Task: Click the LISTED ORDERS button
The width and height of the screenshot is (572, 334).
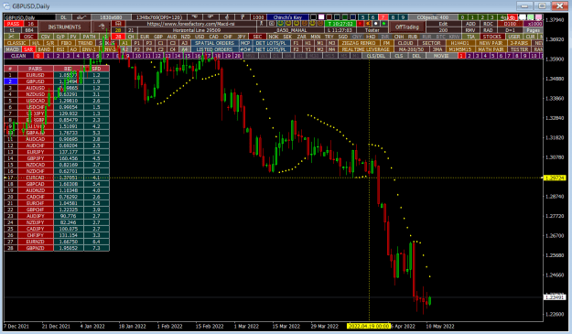Action: pos(214,49)
